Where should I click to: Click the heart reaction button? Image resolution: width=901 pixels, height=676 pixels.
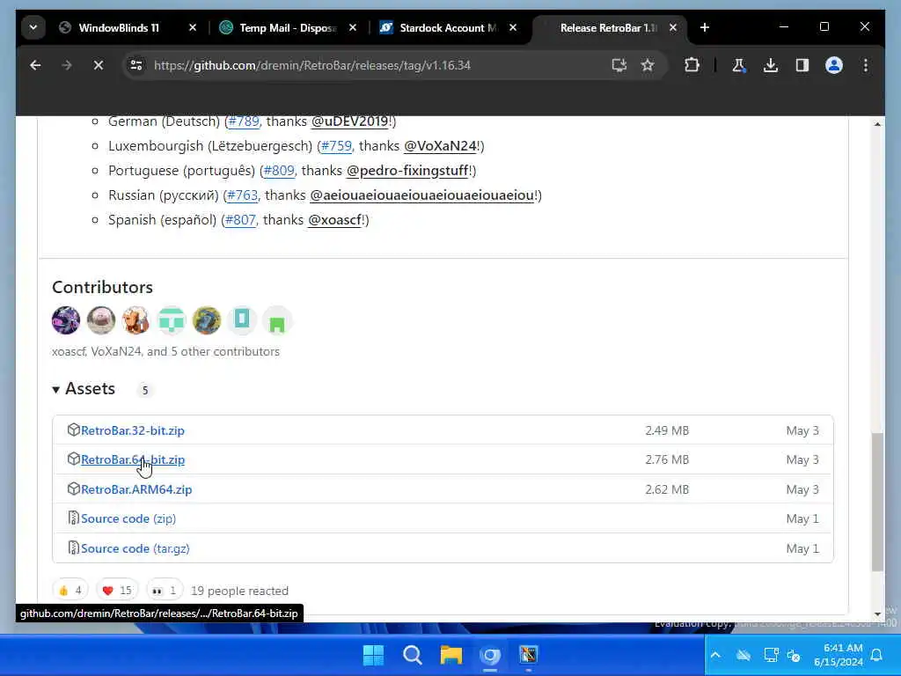click(117, 591)
